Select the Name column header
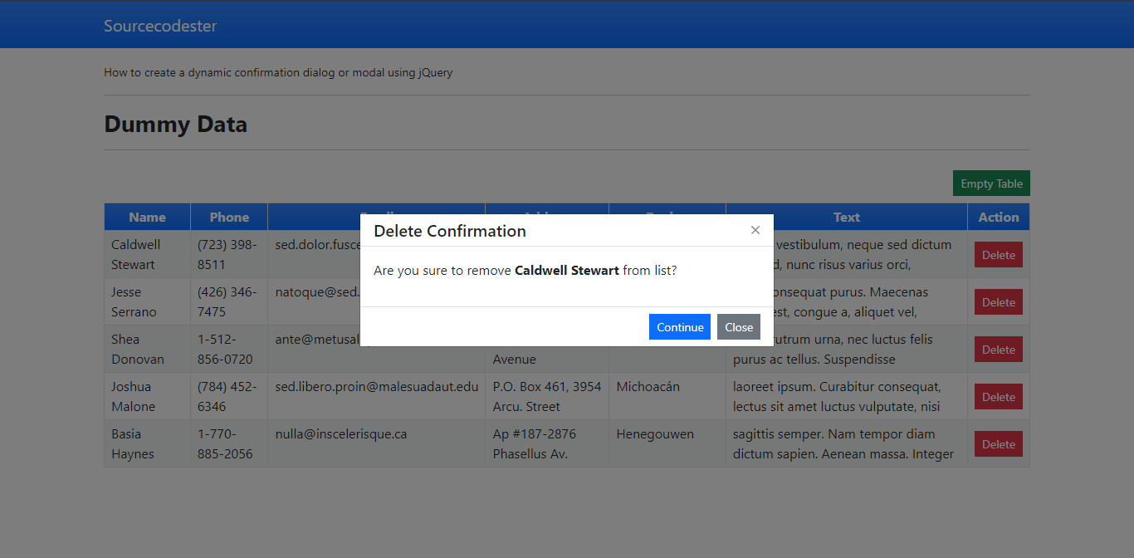Screen dimensions: 1134x558 [147, 217]
